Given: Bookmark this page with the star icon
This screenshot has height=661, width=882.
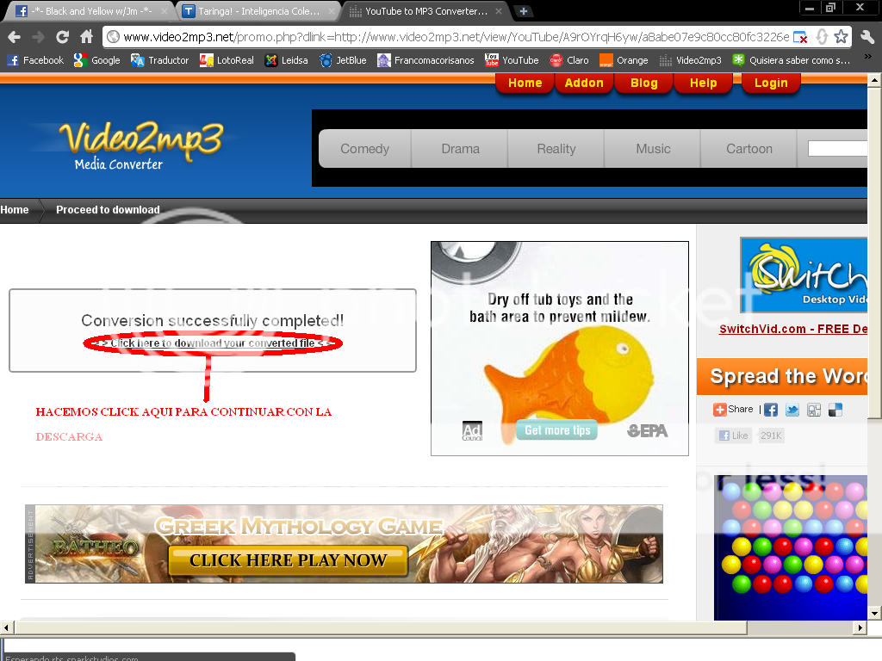Looking at the screenshot, I should 841,37.
